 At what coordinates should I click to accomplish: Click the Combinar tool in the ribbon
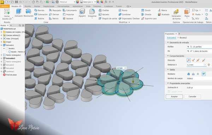click(124, 14)
